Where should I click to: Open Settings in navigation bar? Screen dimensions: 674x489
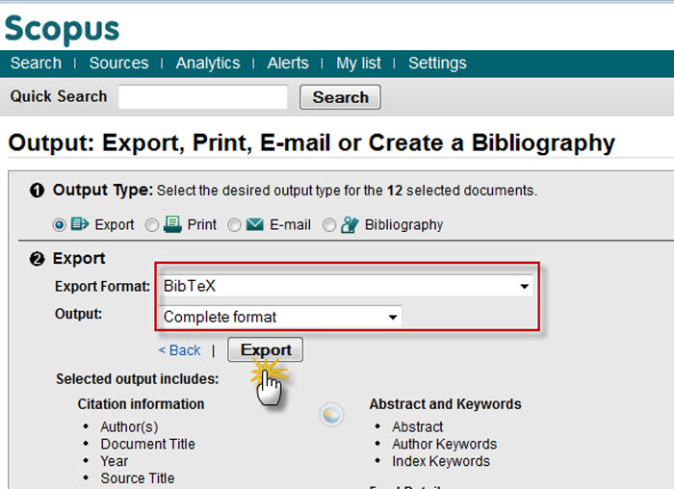pos(437,64)
